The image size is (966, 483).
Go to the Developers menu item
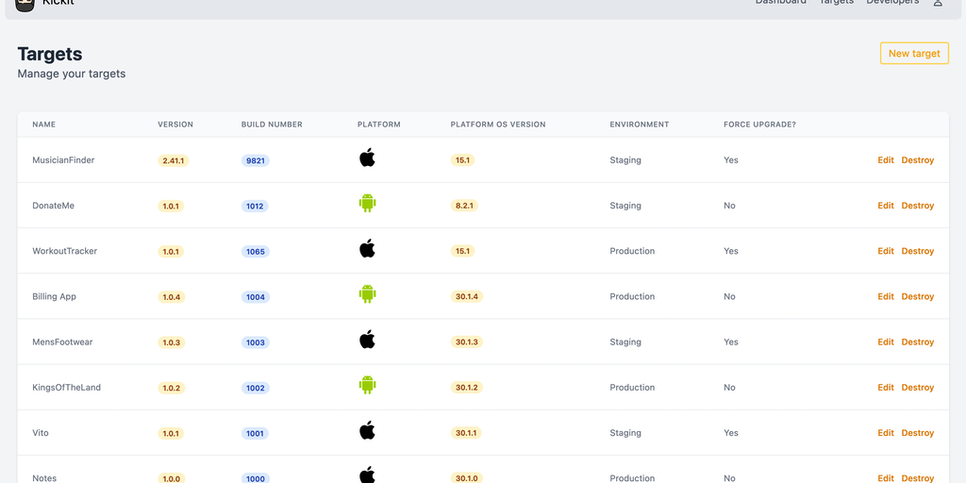tap(891, 3)
